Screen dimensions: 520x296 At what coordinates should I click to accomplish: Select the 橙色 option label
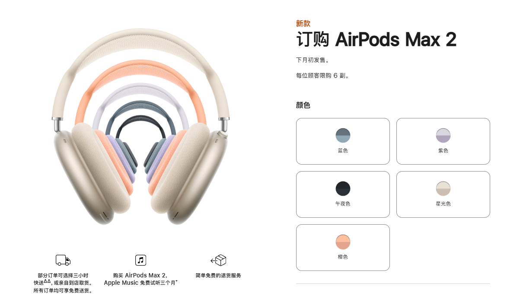click(343, 257)
